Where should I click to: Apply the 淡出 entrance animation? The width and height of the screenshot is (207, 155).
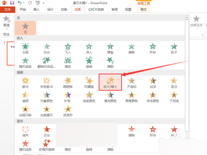pyautogui.click(x=47, y=48)
